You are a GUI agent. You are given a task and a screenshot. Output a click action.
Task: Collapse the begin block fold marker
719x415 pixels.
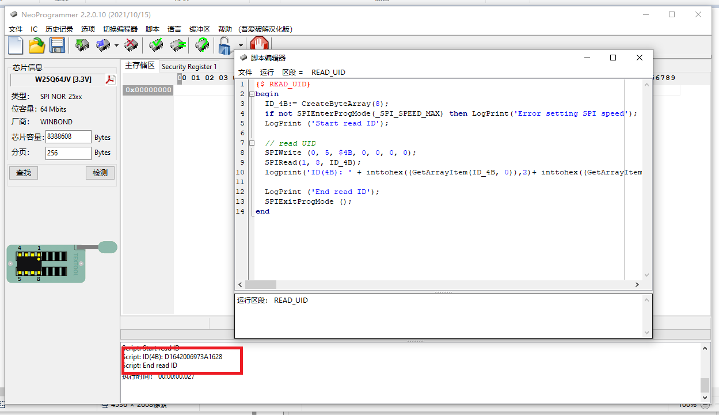tap(252, 94)
